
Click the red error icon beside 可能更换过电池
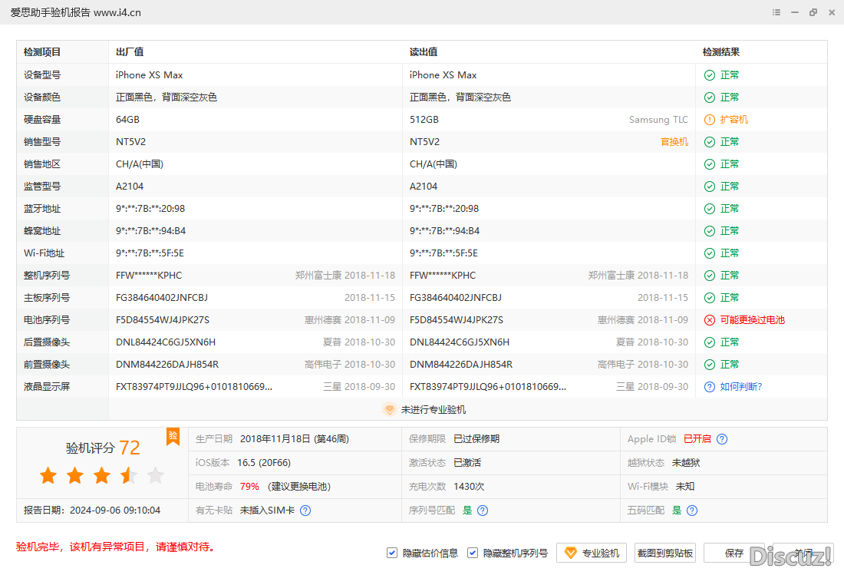pyautogui.click(x=710, y=320)
